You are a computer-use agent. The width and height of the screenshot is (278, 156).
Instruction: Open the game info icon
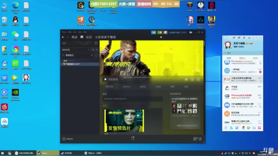click(192, 79)
